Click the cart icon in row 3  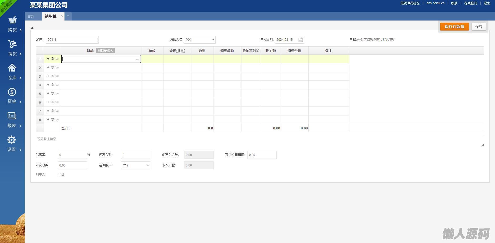tap(57, 76)
